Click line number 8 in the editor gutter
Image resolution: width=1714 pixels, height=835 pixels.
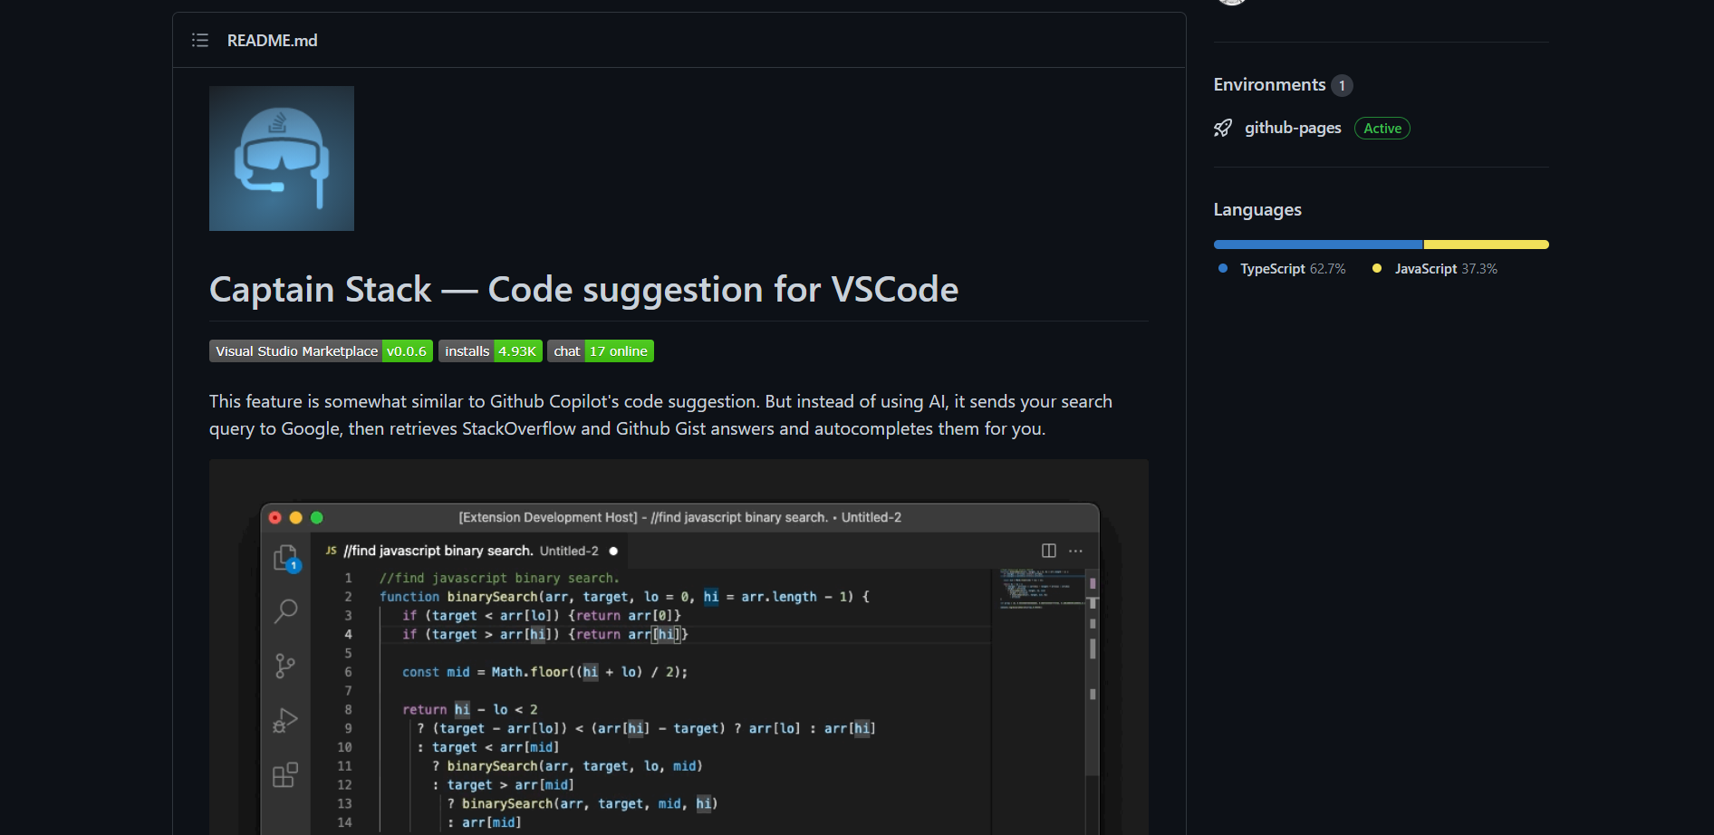coord(348,710)
